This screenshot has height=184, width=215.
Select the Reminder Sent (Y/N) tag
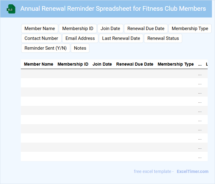coord(46,48)
